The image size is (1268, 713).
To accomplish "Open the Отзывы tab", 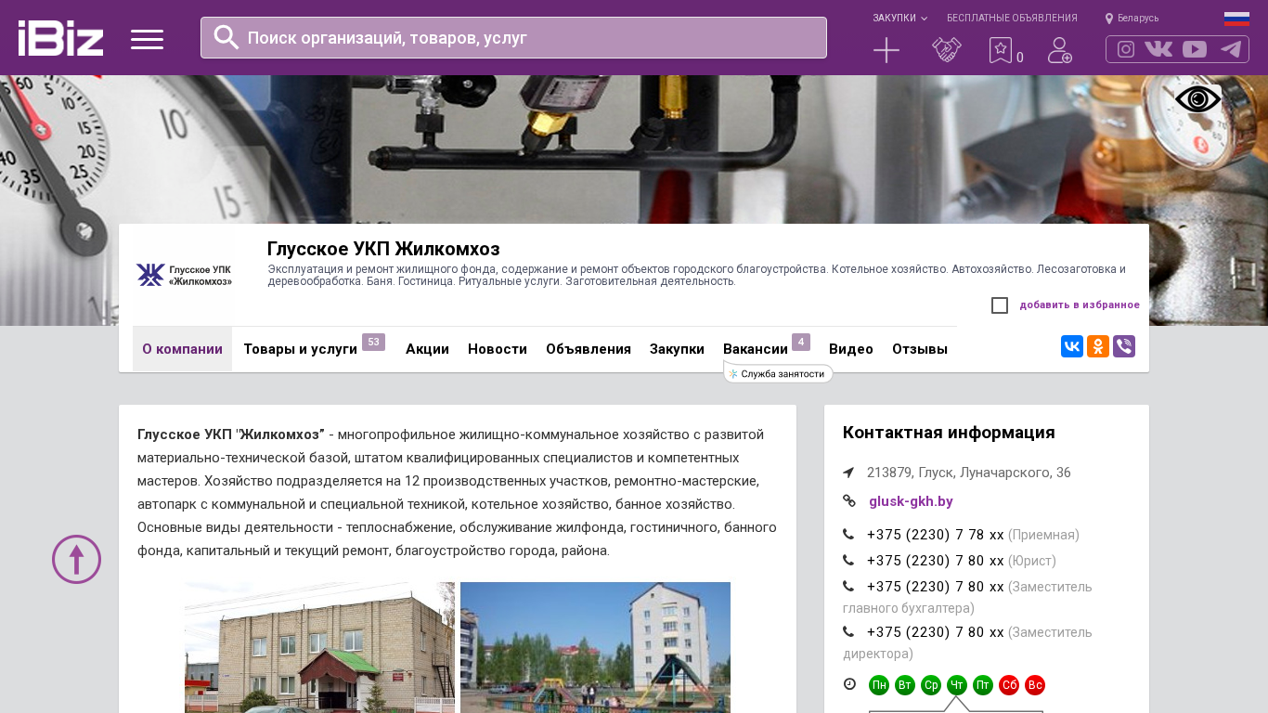I will point(920,349).
